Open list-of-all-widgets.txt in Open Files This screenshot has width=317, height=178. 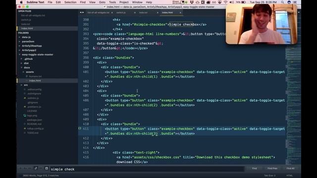33,15
